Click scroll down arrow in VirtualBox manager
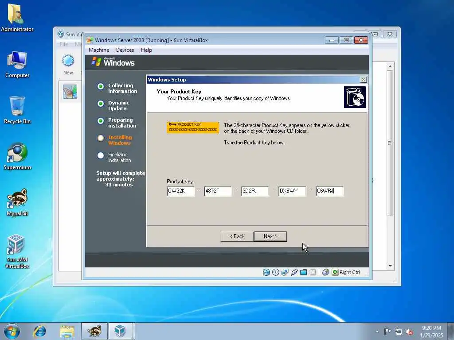The width and height of the screenshot is (454, 340). point(390,266)
